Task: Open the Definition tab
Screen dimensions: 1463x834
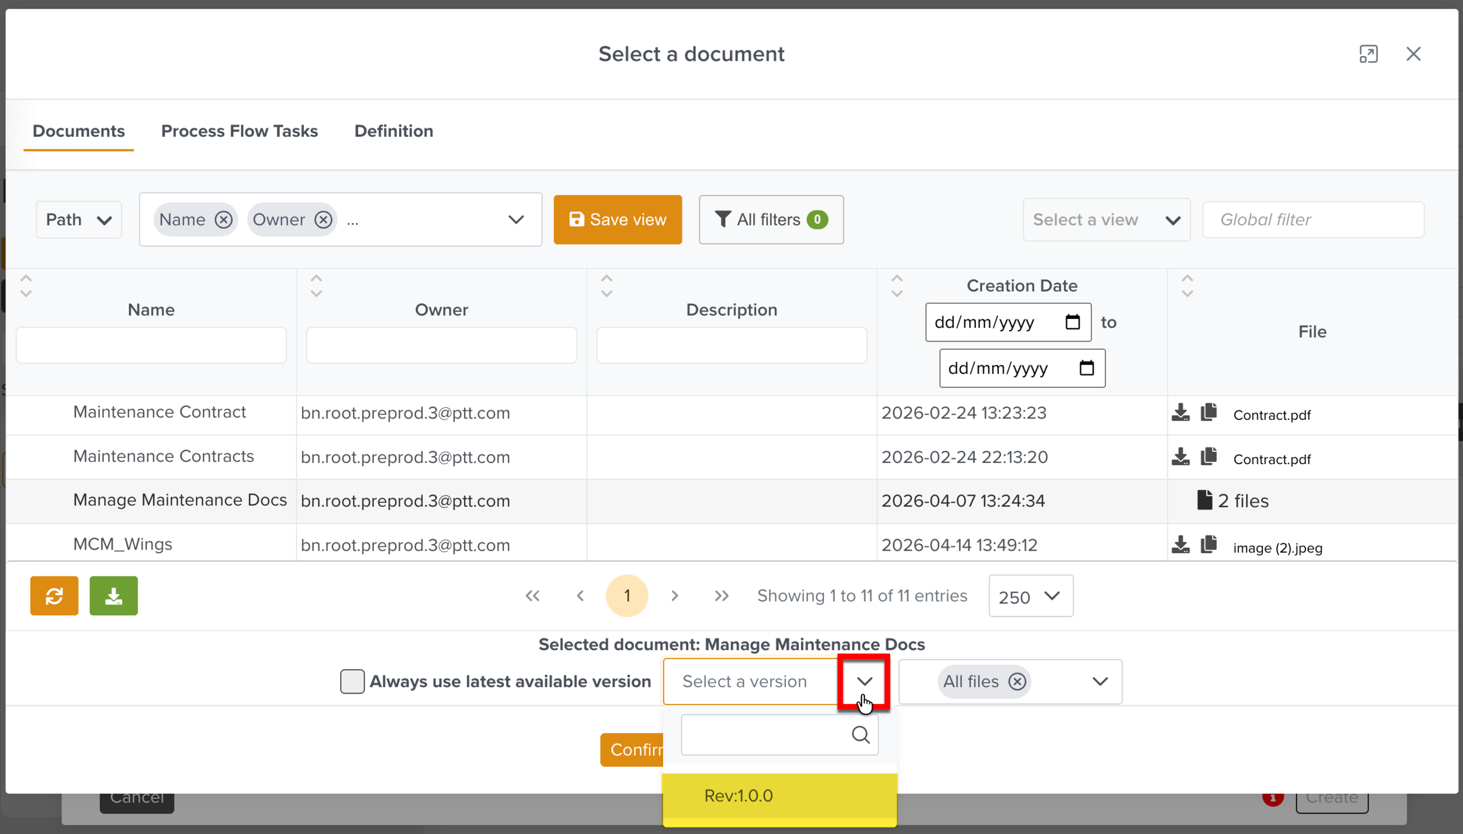Action: tap(393, 131)
